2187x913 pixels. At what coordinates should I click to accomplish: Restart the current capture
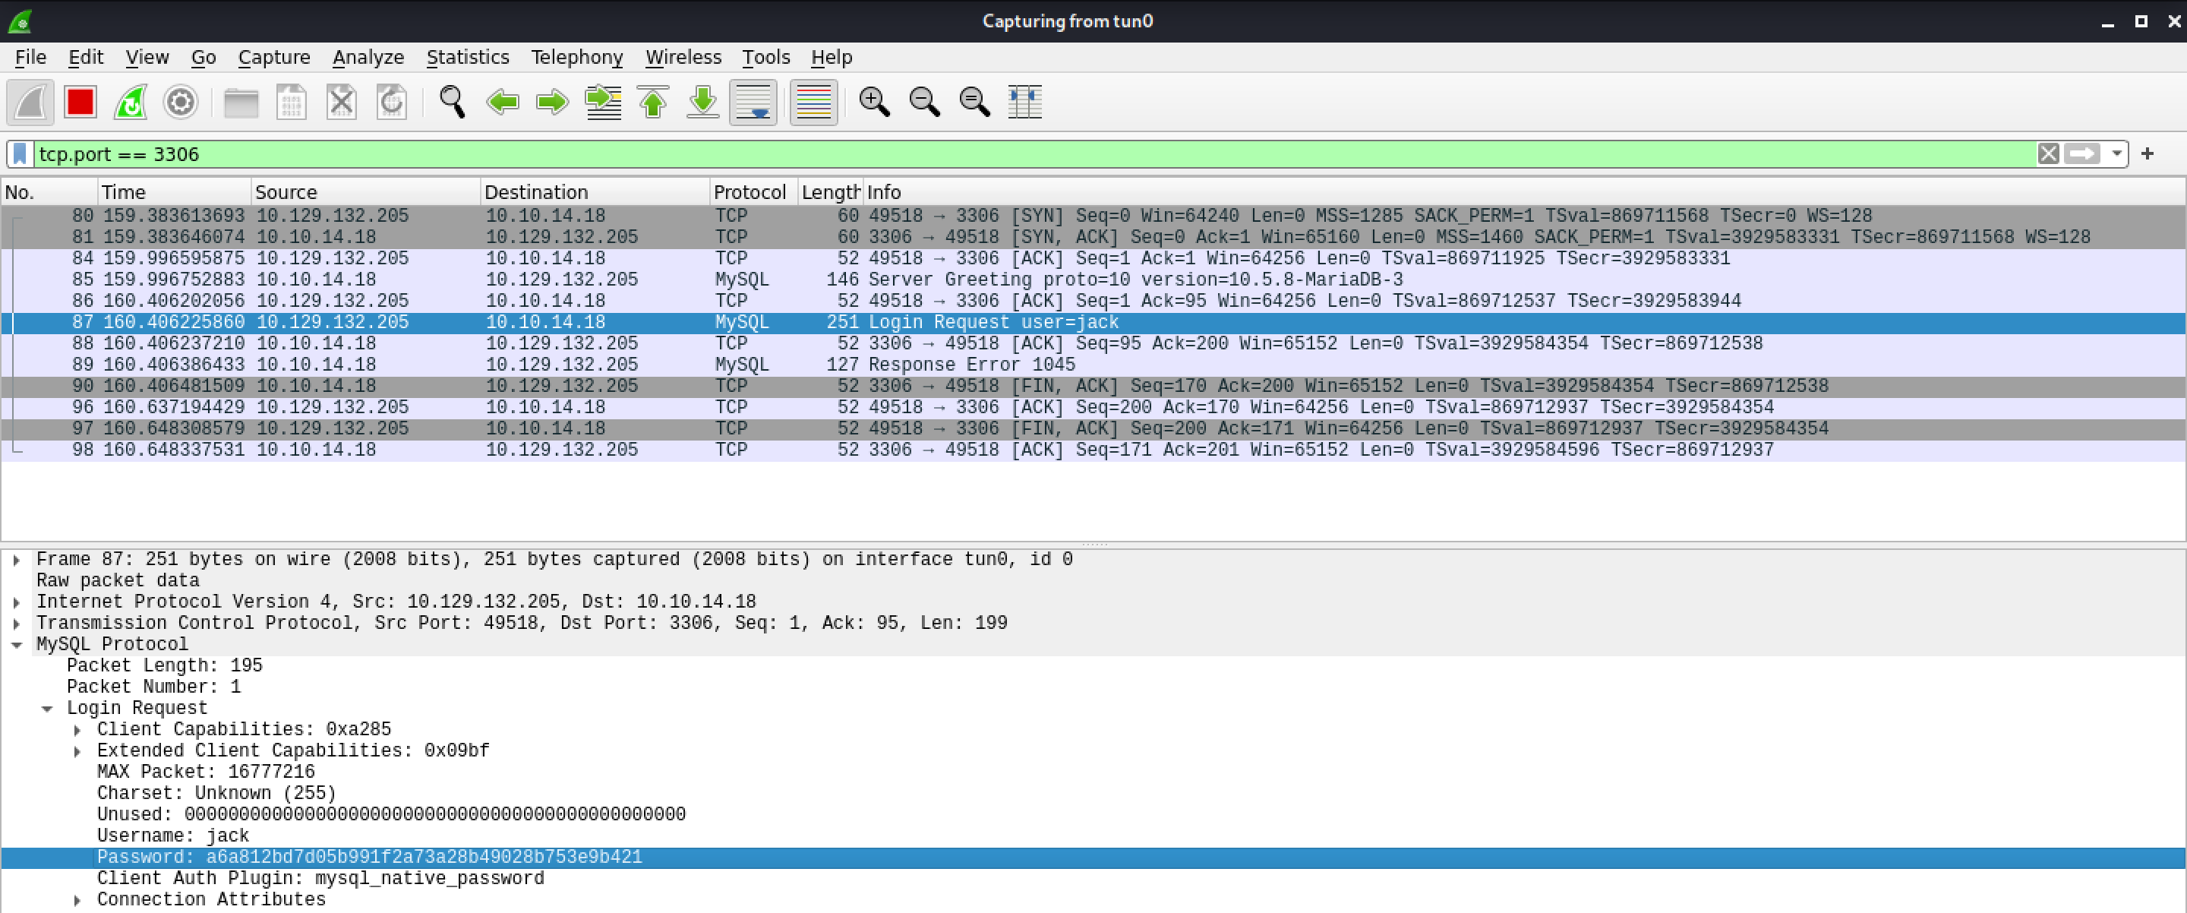tap(131, 103)
